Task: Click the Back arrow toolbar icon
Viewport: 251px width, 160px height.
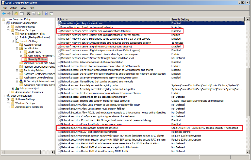Action: pos(4,14)
